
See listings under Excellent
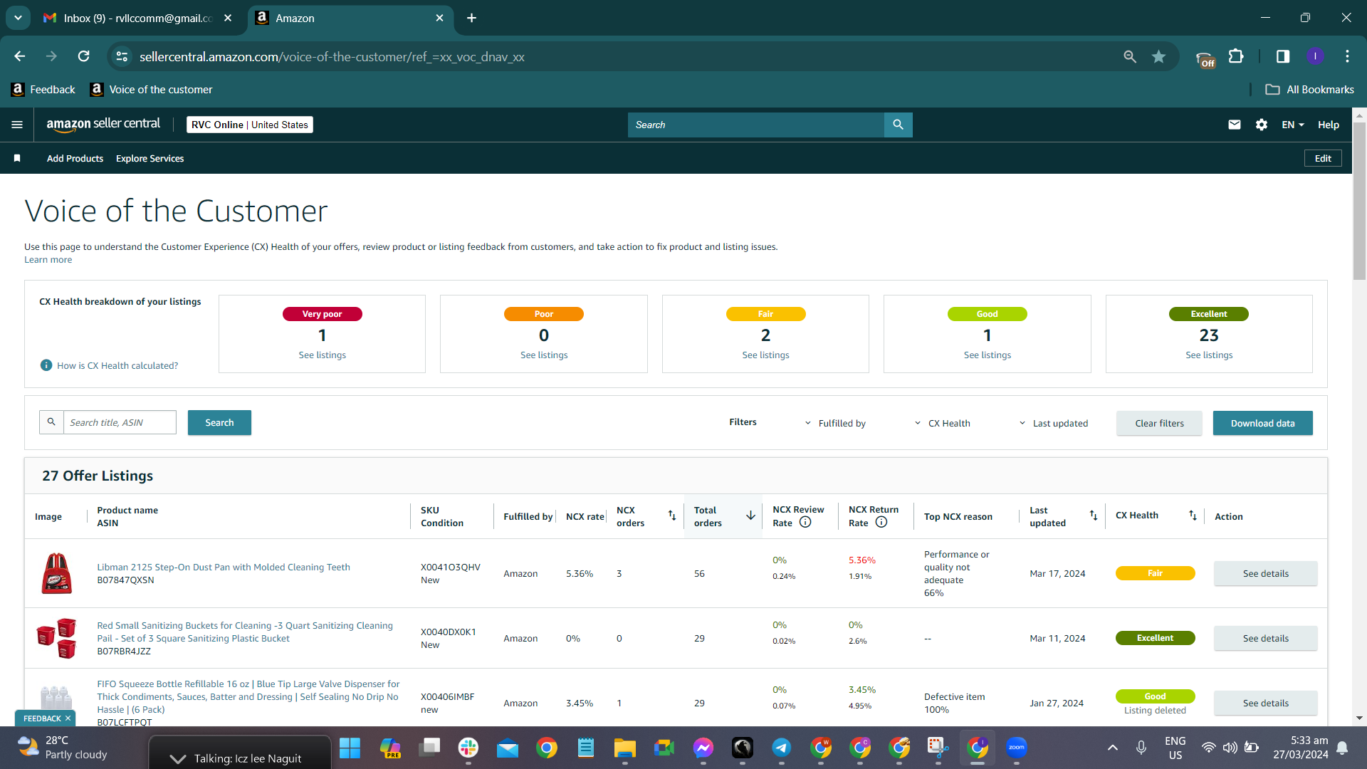[1209, 355]
